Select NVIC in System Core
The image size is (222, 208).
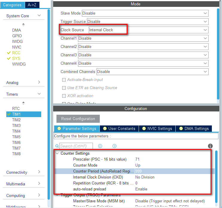17,47
